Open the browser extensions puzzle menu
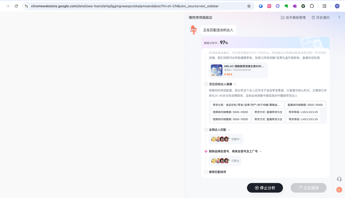This screenshot has height=198, width=345. pyautogui.click(x=312, y=6)
